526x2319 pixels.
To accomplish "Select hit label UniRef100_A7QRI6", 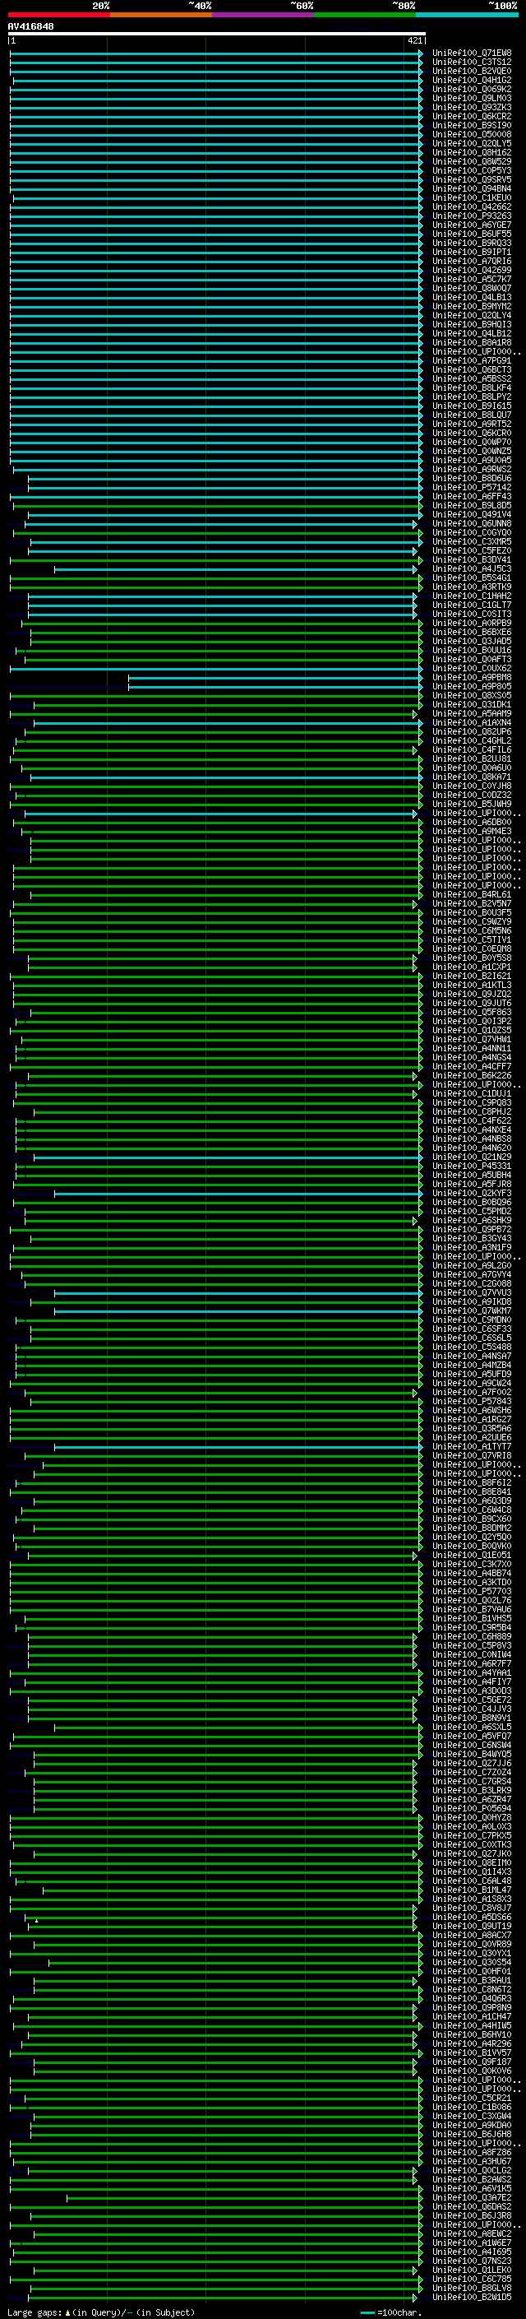I will coord(472,261).
